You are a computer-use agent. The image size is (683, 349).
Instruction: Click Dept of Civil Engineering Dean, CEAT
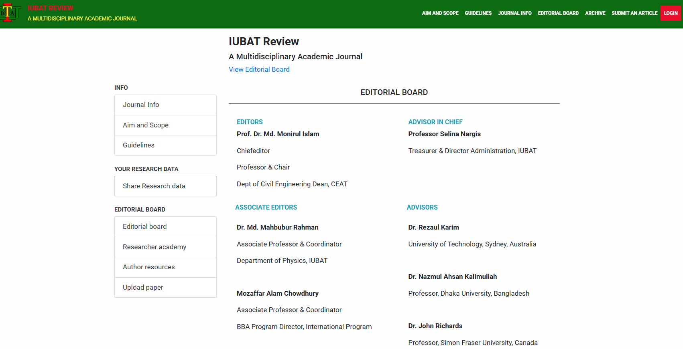(x=292, y=184)
